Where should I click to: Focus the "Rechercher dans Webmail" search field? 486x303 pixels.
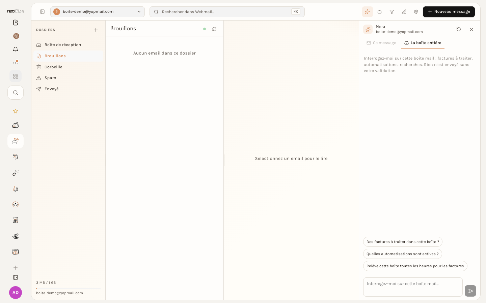[227, 12]
